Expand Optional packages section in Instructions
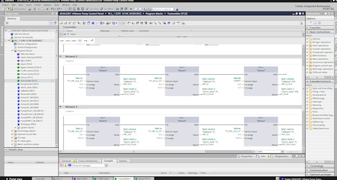Screen dimensions: 337x180 point(308,175)
